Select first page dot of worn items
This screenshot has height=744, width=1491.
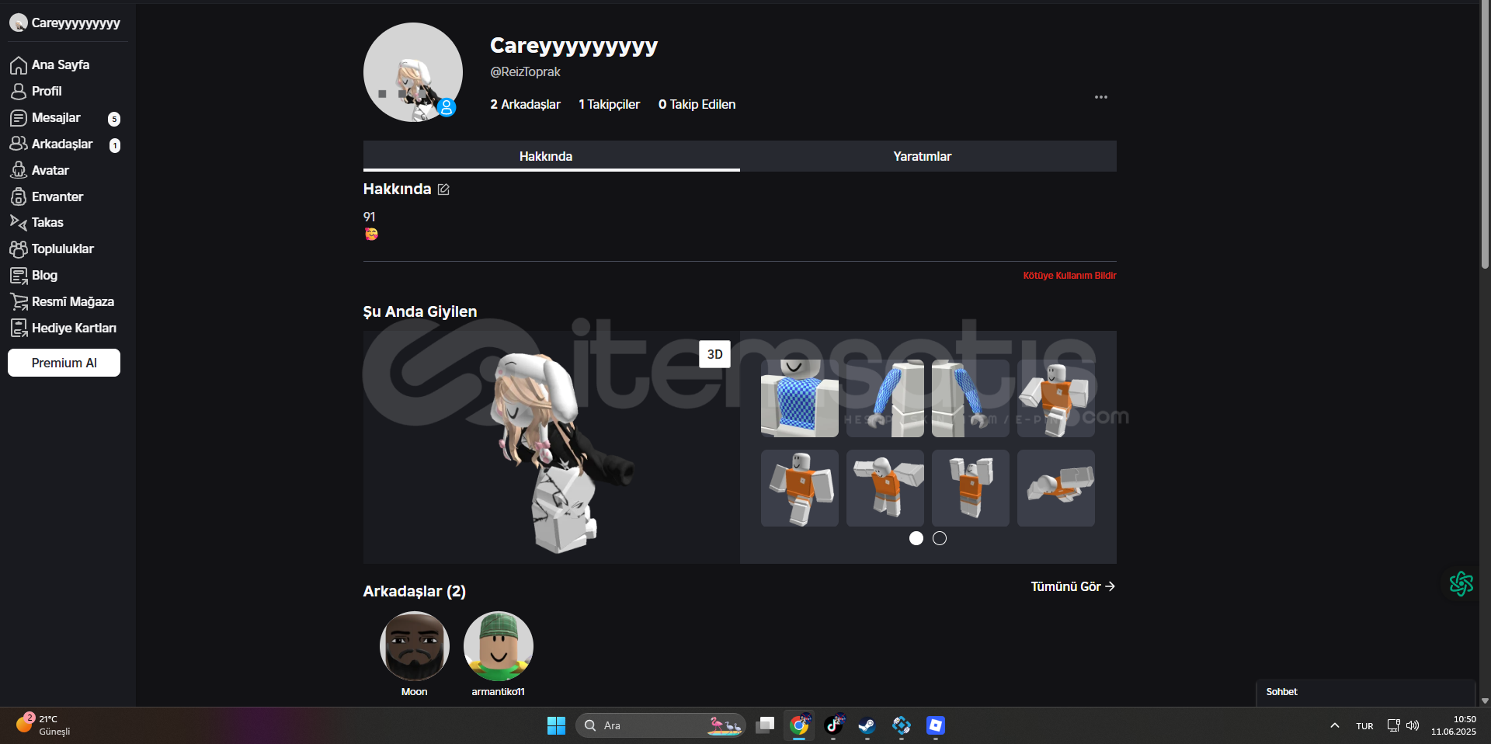coord(916,538)
